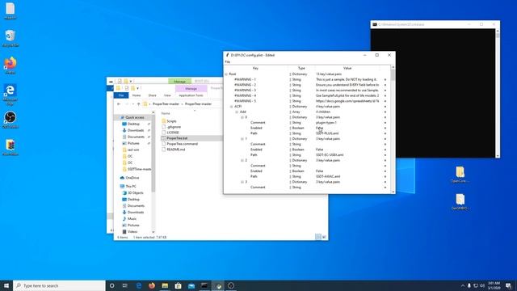The image size is (517, 291).
Task: Select the README.md file
Action: 176,150
